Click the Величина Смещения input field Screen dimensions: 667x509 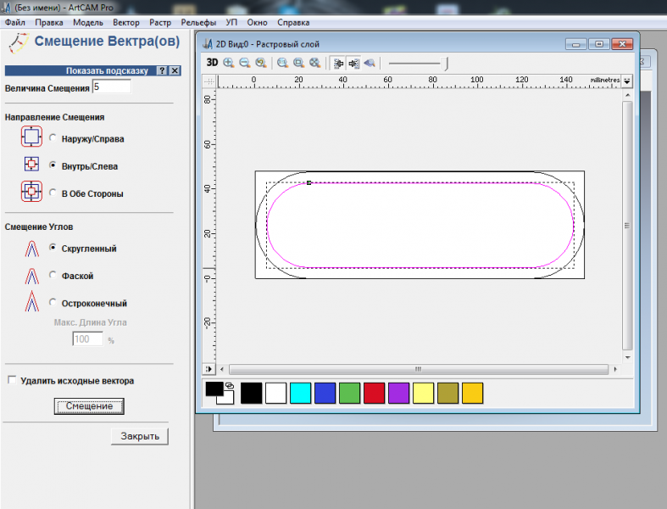(x=112, y=87)
